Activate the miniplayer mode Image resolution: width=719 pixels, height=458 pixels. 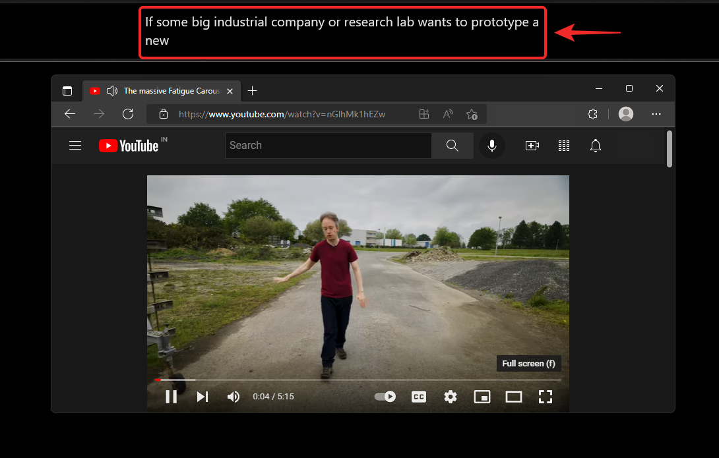coord(482,396)
